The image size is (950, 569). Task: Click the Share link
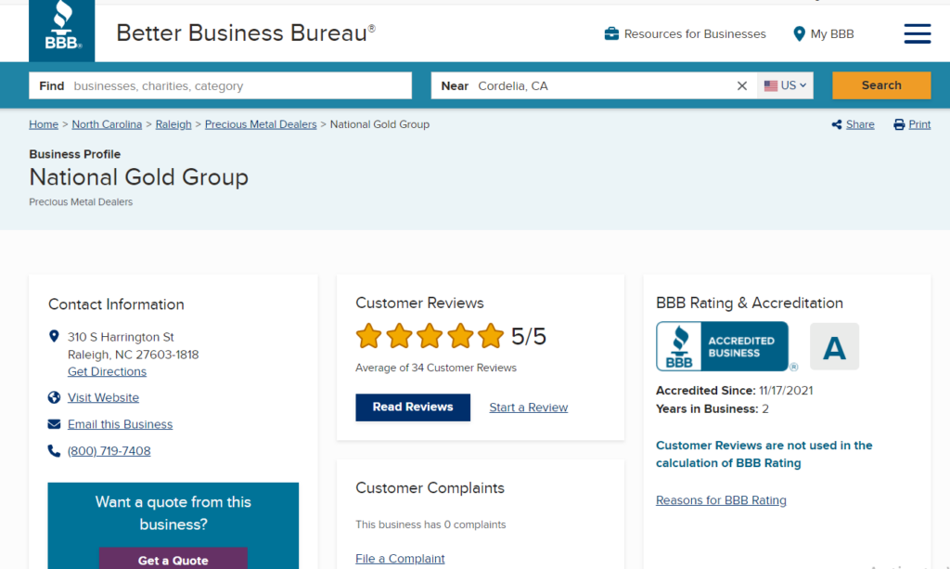click(860, 124)
